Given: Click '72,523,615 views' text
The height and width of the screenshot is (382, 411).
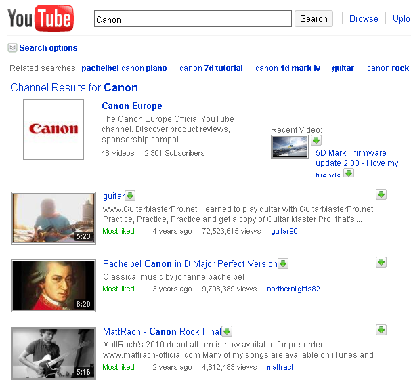Looking at the screenshot, I should click(x=232, y=231).
